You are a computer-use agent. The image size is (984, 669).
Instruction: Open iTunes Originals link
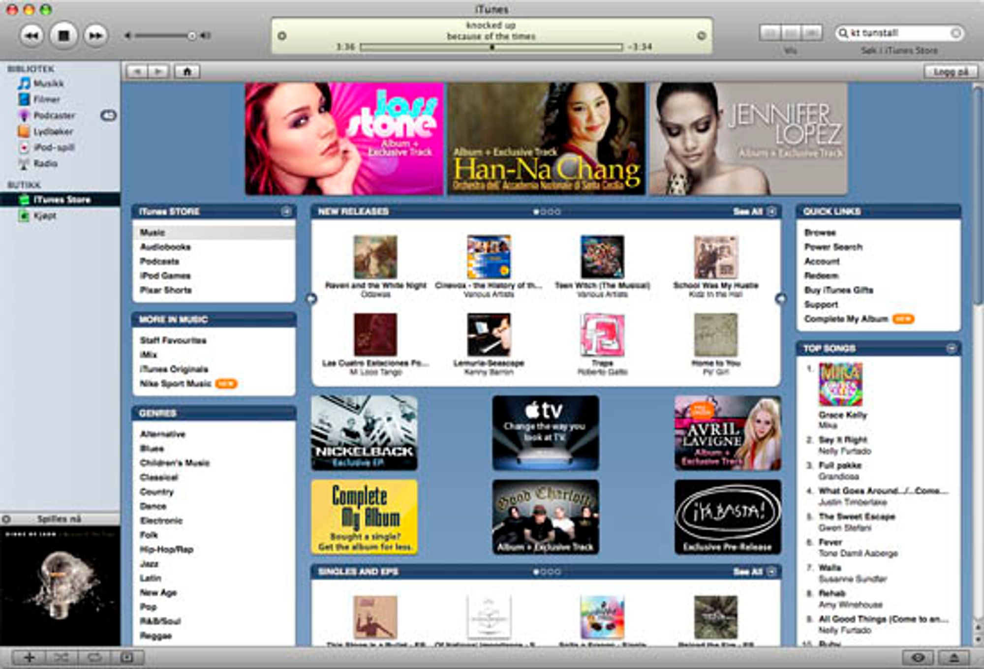(174, 369)
